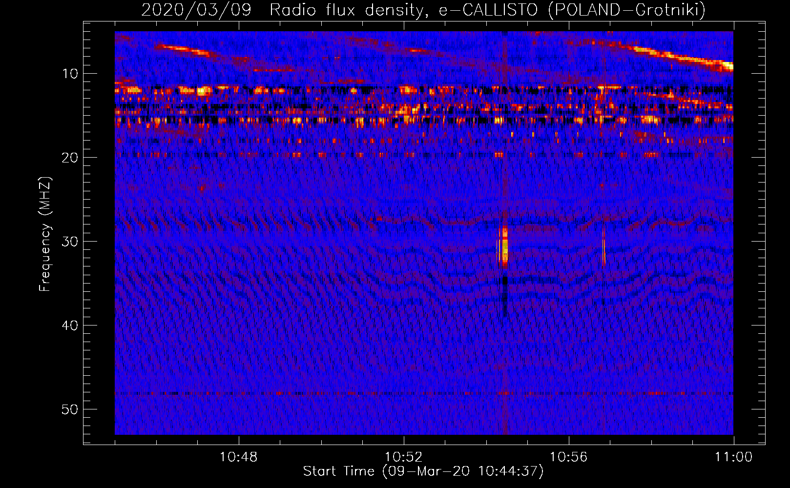Click the 10 MHz frequency tick label

(x=70, y=74)
